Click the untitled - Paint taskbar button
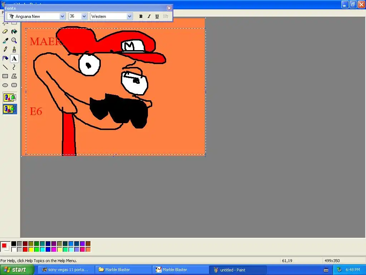The width and height of the screenshot is (366, 275). click(238, 270)
